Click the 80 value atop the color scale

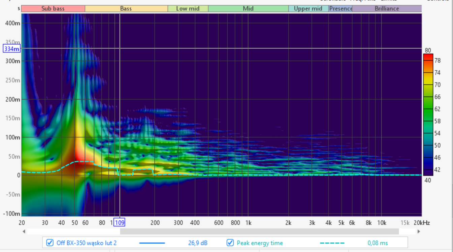428,51
